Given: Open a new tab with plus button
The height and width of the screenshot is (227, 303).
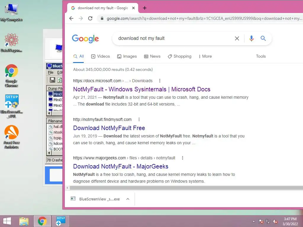Looking at the screenshot, I should click(144, 8).
